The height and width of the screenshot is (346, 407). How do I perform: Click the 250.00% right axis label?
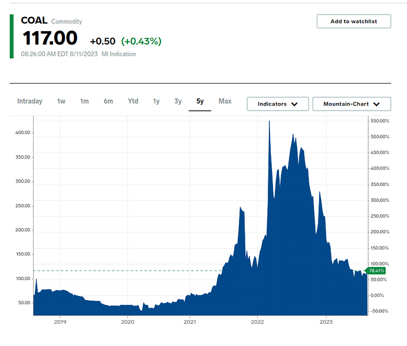tap(380, 216)
